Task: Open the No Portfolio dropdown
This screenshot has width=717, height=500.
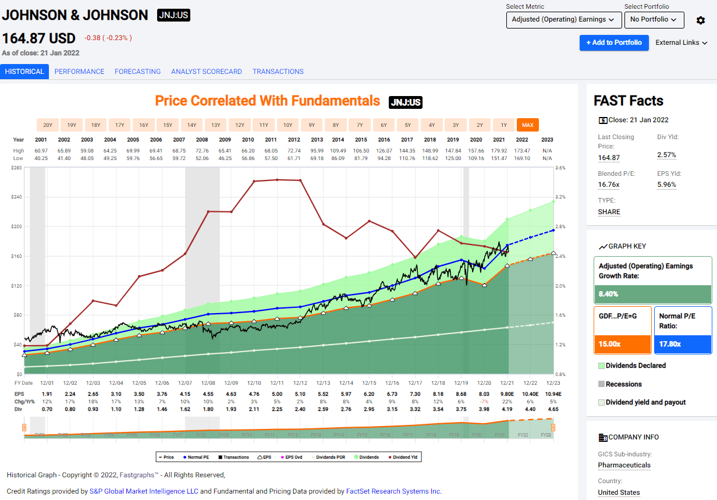Action: pos(654,19)
